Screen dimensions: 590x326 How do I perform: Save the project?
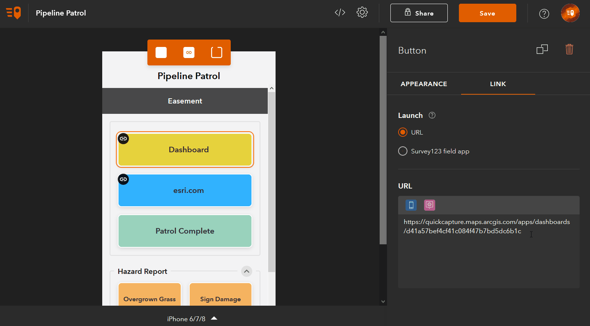click(x=487, y=13)
